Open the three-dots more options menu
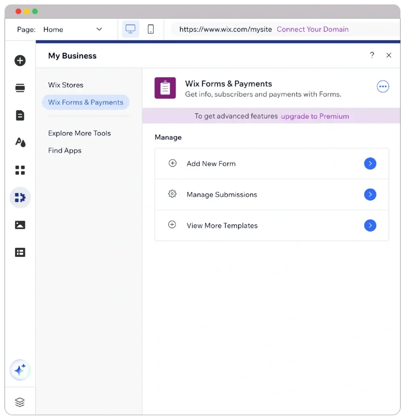Image resolution: width=405 pixels, height=419 pixels. click(x=382, y=86)
